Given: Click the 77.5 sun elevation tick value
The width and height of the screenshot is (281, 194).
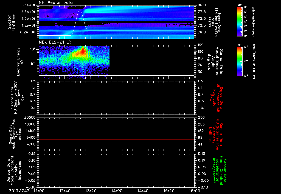Looking at the screenshot, I should (202, 12).
